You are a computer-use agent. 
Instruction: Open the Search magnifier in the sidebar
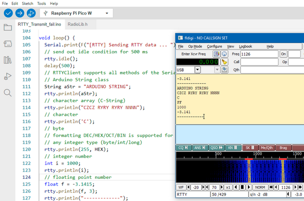8,93
